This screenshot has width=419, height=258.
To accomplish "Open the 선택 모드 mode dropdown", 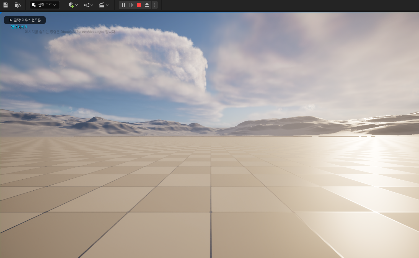I will [x=45, y=5].
